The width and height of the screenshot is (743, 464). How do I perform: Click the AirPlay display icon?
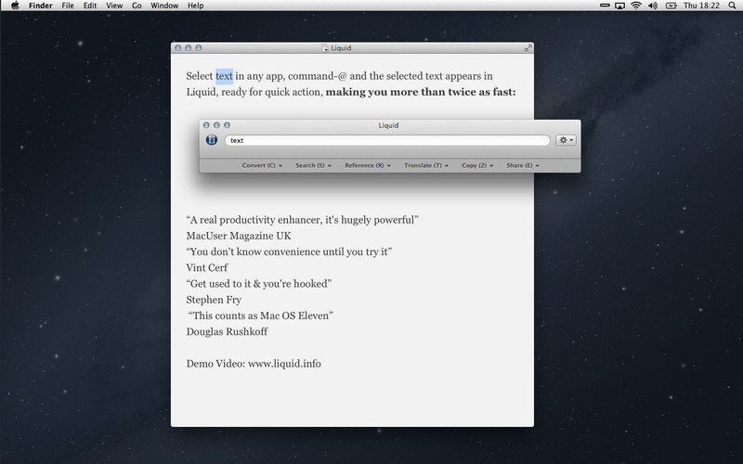point(619,6)
